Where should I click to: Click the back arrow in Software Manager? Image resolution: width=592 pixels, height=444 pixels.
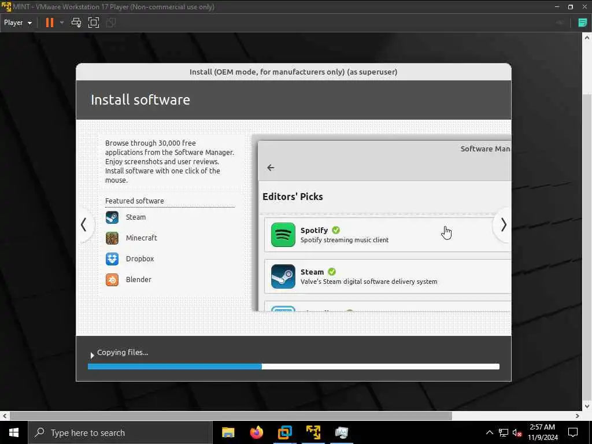pos(271,168)
